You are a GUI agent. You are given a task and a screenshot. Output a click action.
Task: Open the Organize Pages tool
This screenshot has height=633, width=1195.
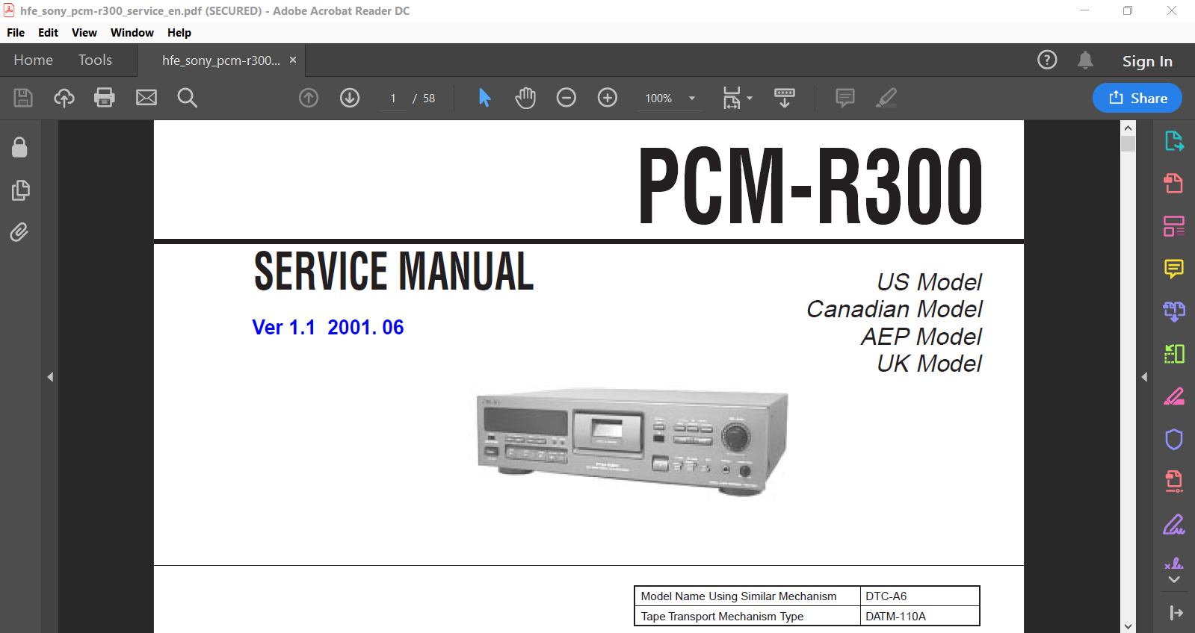click(1174, 226)
